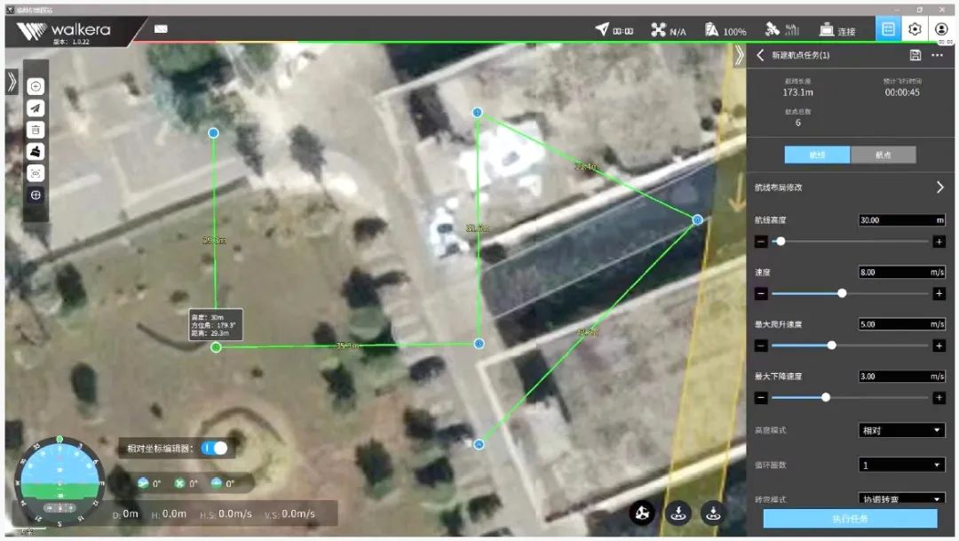
Task: Go back with the mission header arrow
Action: (x=761, y=55)
